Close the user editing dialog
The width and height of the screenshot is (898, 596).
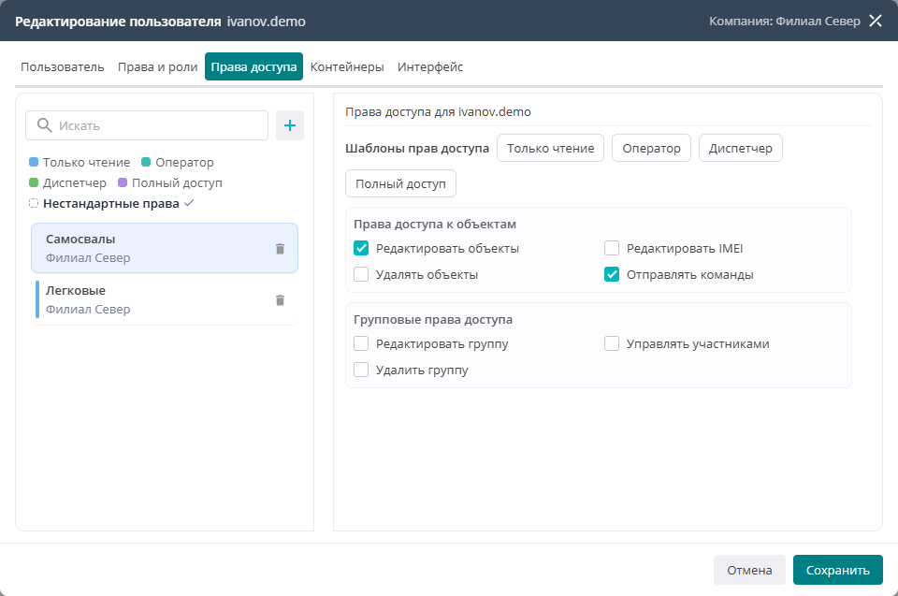pyautogui.click(x=876, y=21)
